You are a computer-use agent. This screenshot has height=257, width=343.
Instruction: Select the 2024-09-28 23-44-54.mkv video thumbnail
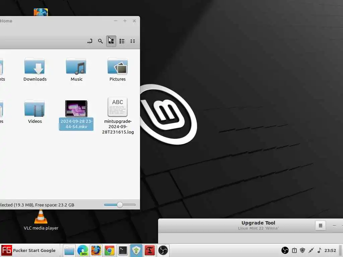point(76,108)
